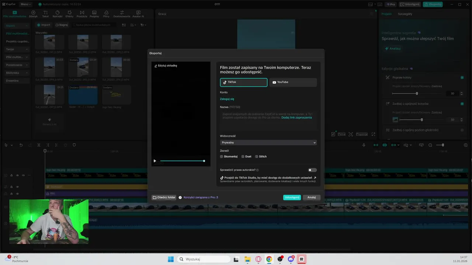Expand the Przestrzenie sidebar section

tap(17, 65)
